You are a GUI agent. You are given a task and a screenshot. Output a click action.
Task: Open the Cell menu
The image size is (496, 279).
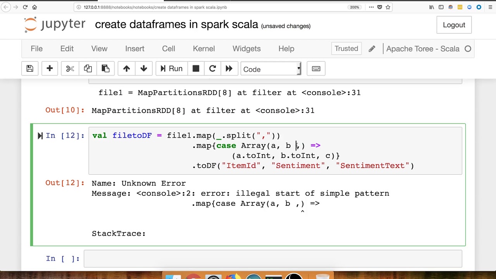pyautogui.click(x=169, y=48)
